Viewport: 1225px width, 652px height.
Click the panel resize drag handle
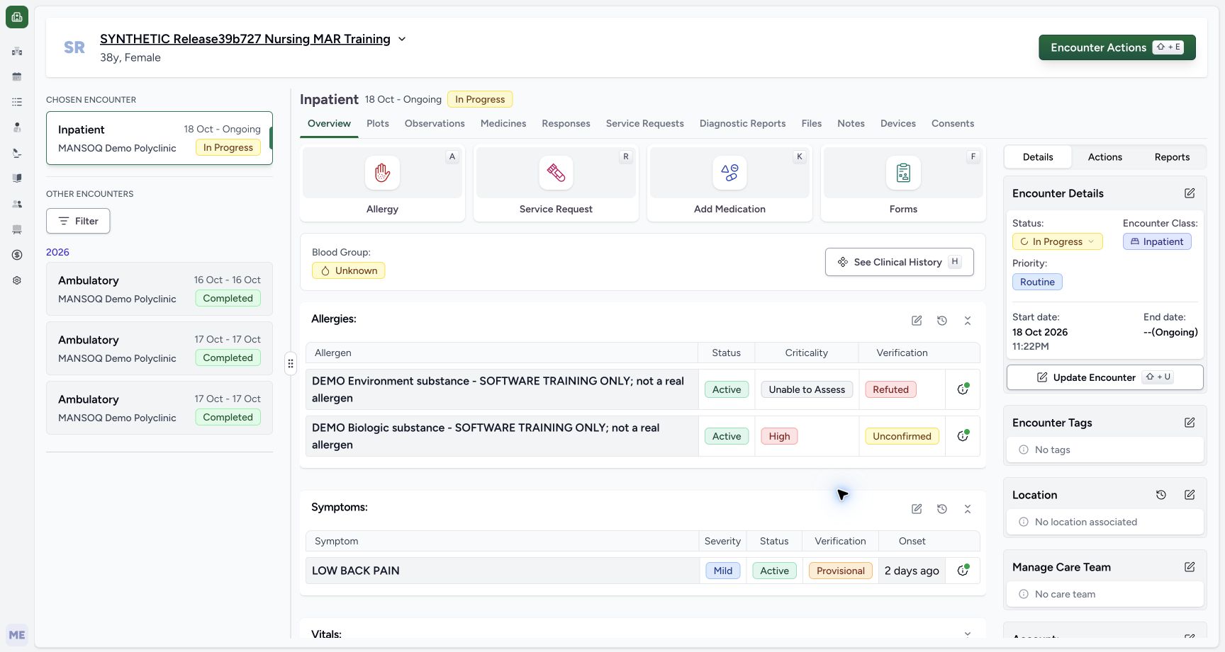point(291,364)
